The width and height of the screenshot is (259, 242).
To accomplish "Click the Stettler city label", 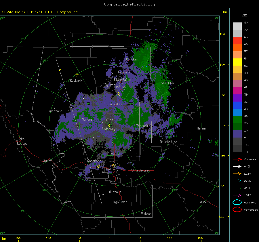I will click(168, 83).
